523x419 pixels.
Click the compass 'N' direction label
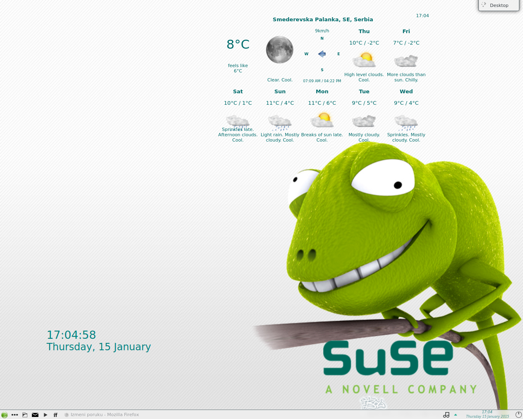pyautogui.click(x=322, y=38)
